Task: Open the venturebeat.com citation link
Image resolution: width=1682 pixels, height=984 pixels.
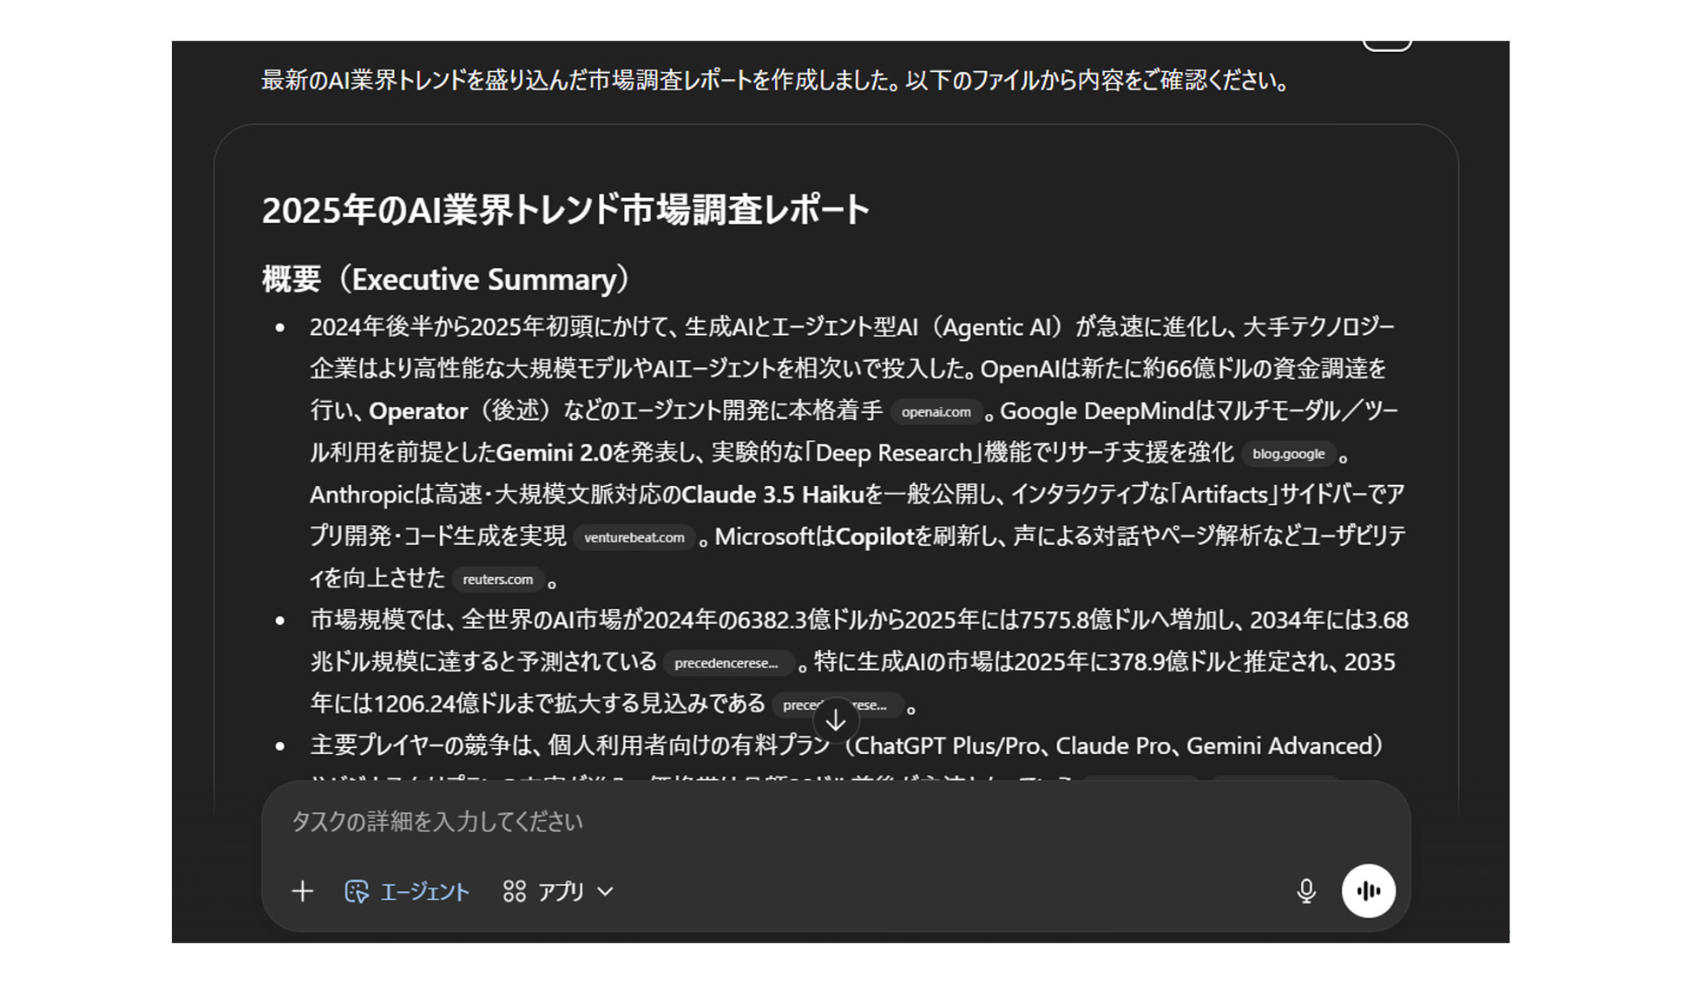Action: coord(634,537)
